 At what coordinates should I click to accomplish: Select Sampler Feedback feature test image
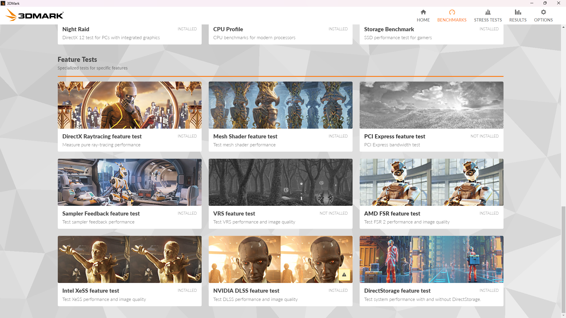point(129,182)
